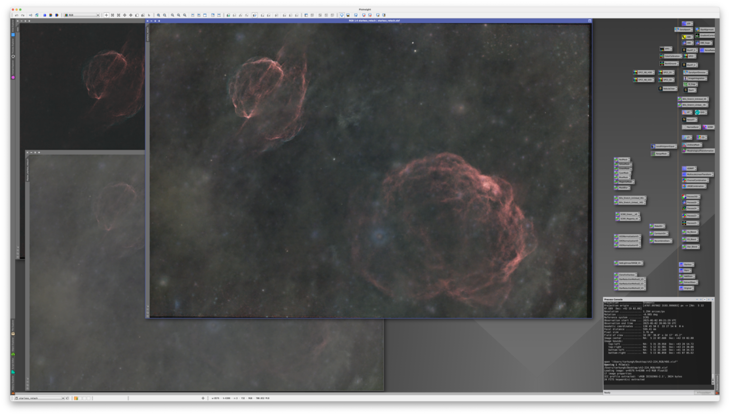Expand the Bills_Stretch_Unlinked_V6 icon arrow
This screenshot has height=415, width=730.
(708, 98)
